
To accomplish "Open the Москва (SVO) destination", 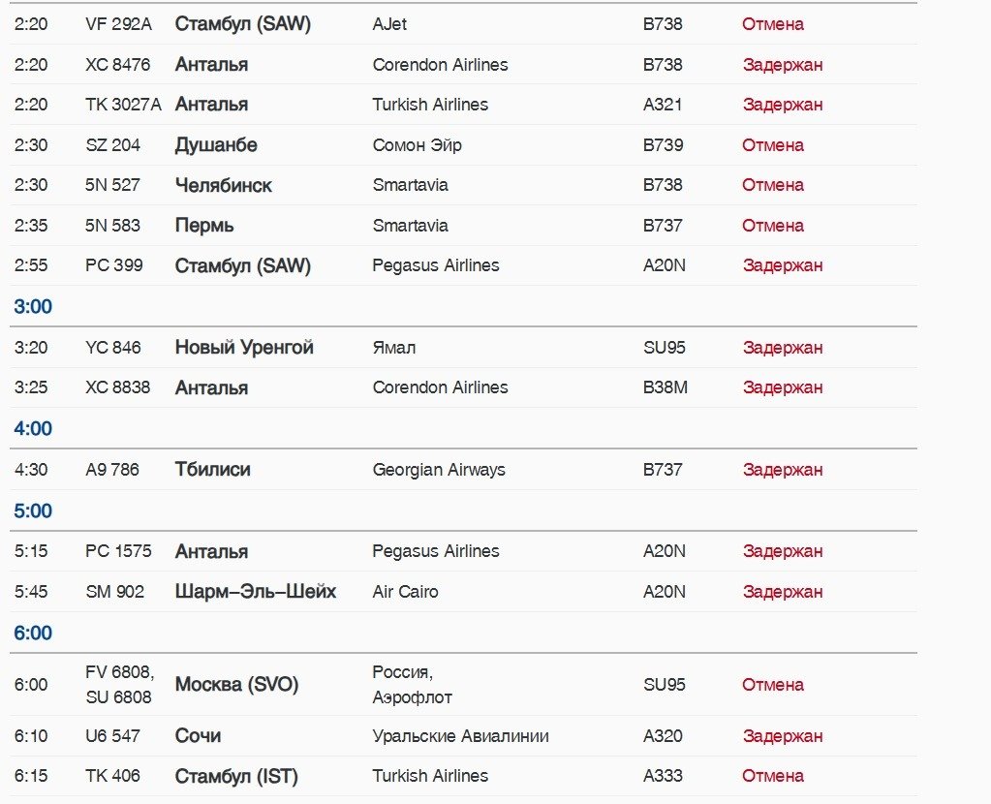I will coord(236,685).
